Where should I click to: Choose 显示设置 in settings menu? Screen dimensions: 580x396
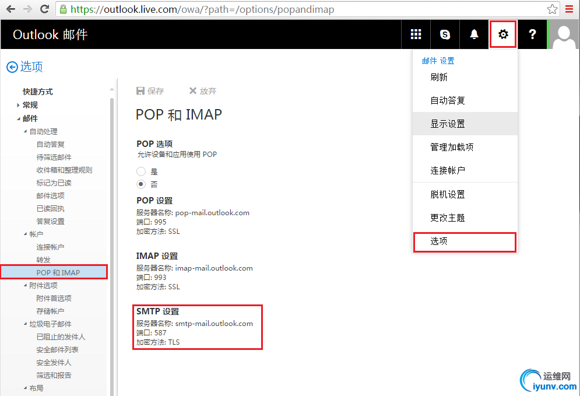tap(465, 124)
